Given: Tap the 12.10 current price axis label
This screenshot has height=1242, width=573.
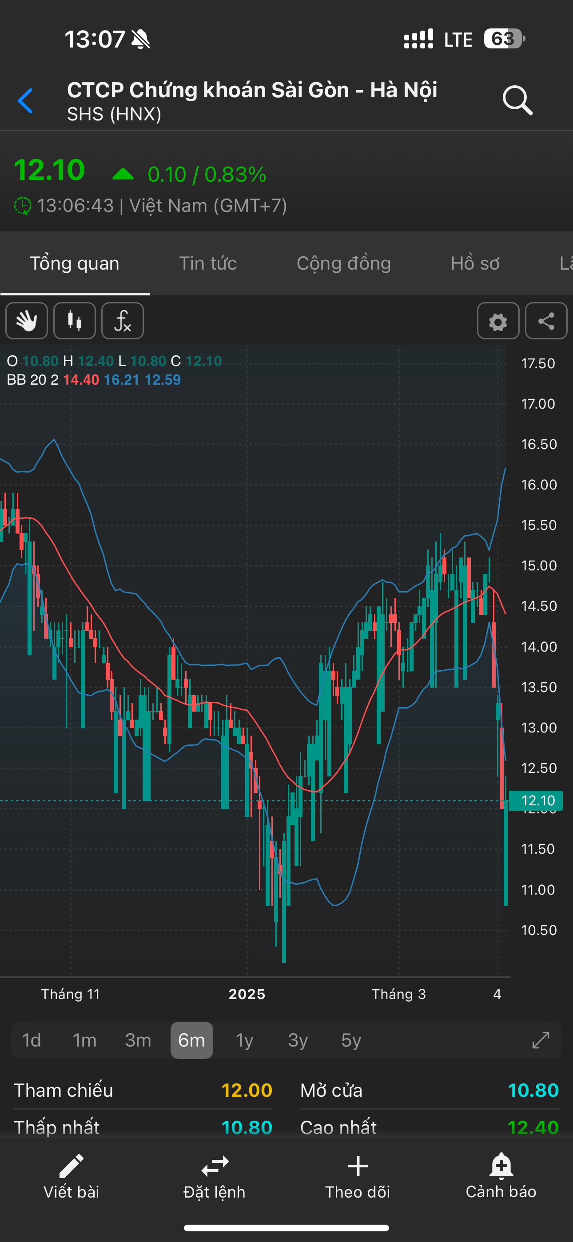Looking at the screenshot, I should click(536, 800).
